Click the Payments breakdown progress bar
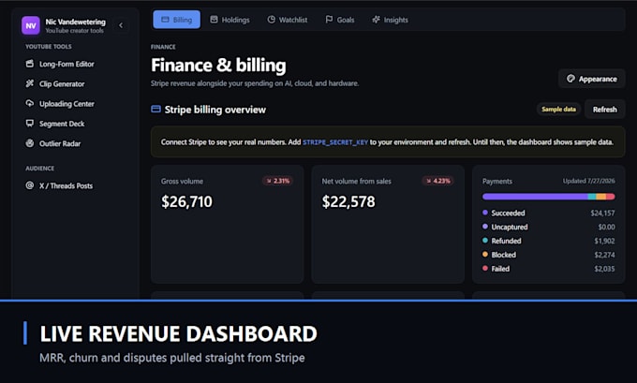The width and height of the screenshot is (637, 383). 548,197
